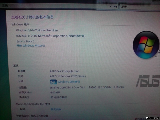Select the text ASUSTeK Computer Inc. next to 制造商
Screen dimensions: 160x120
click(x=65, y=71)
